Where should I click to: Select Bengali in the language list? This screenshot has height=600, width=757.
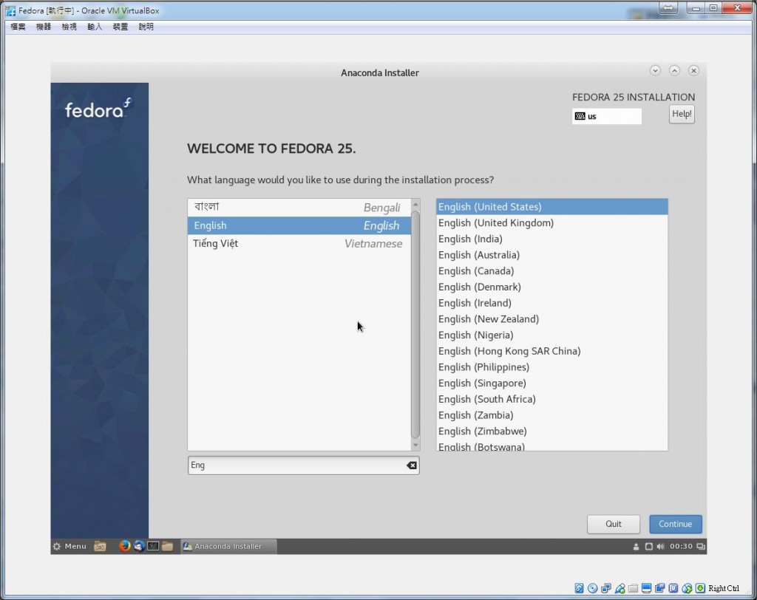click(299, 208)
